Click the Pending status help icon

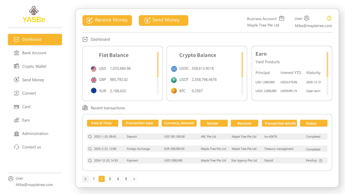[x=321, y=161]
